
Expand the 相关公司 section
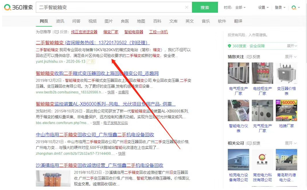point(291,143)
